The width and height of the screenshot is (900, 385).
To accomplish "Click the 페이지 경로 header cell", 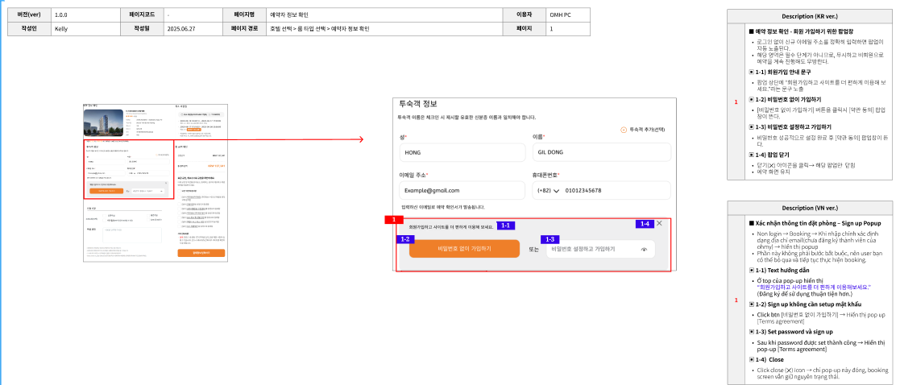I will [x=244, y=28].
